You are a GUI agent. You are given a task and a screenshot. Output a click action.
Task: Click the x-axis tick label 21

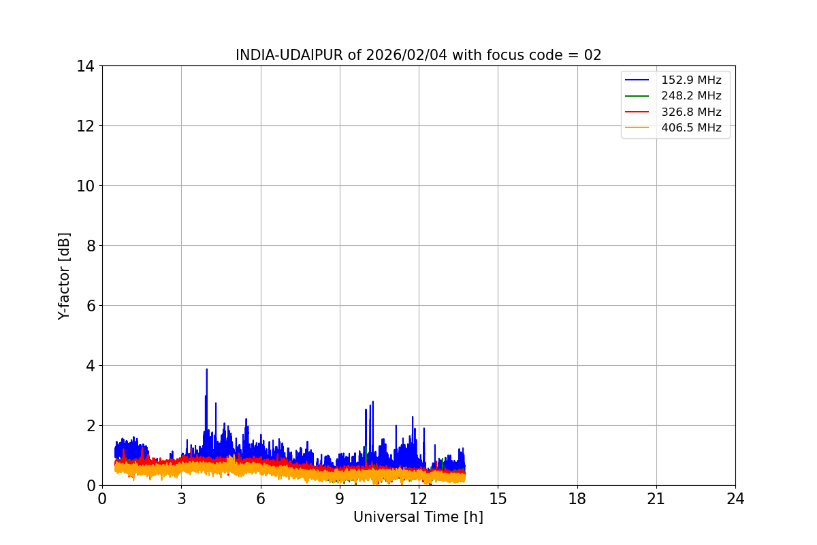pos(656,499)
